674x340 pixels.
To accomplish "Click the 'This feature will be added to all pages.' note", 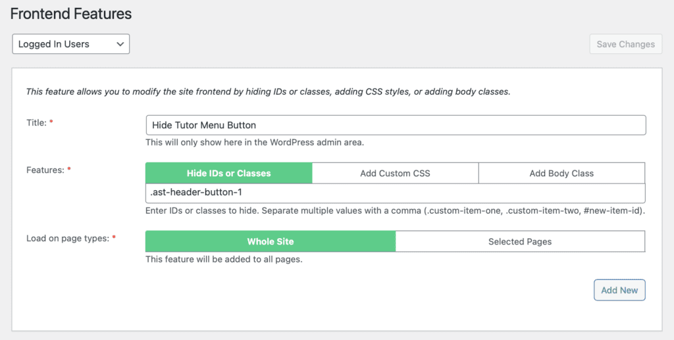I will tap(224, 259).
